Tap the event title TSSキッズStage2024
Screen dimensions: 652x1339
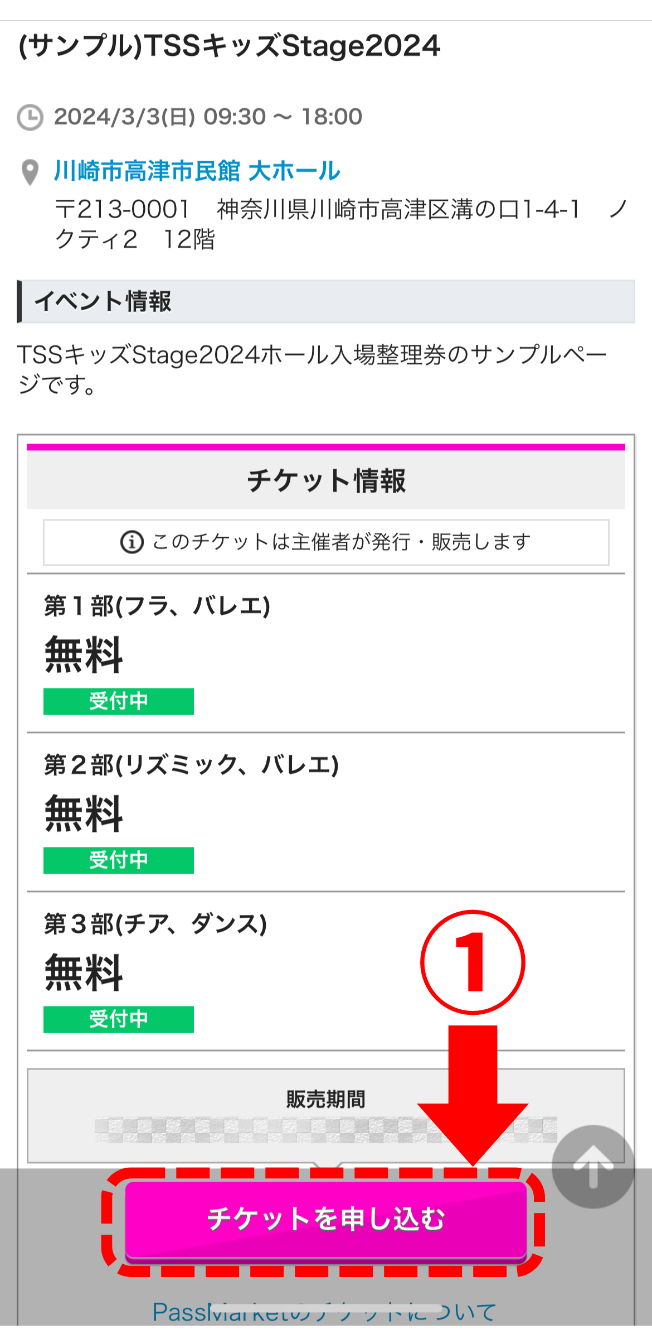tap(230, 46)
